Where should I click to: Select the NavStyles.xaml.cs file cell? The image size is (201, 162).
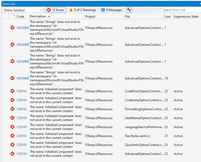[137, 136]
